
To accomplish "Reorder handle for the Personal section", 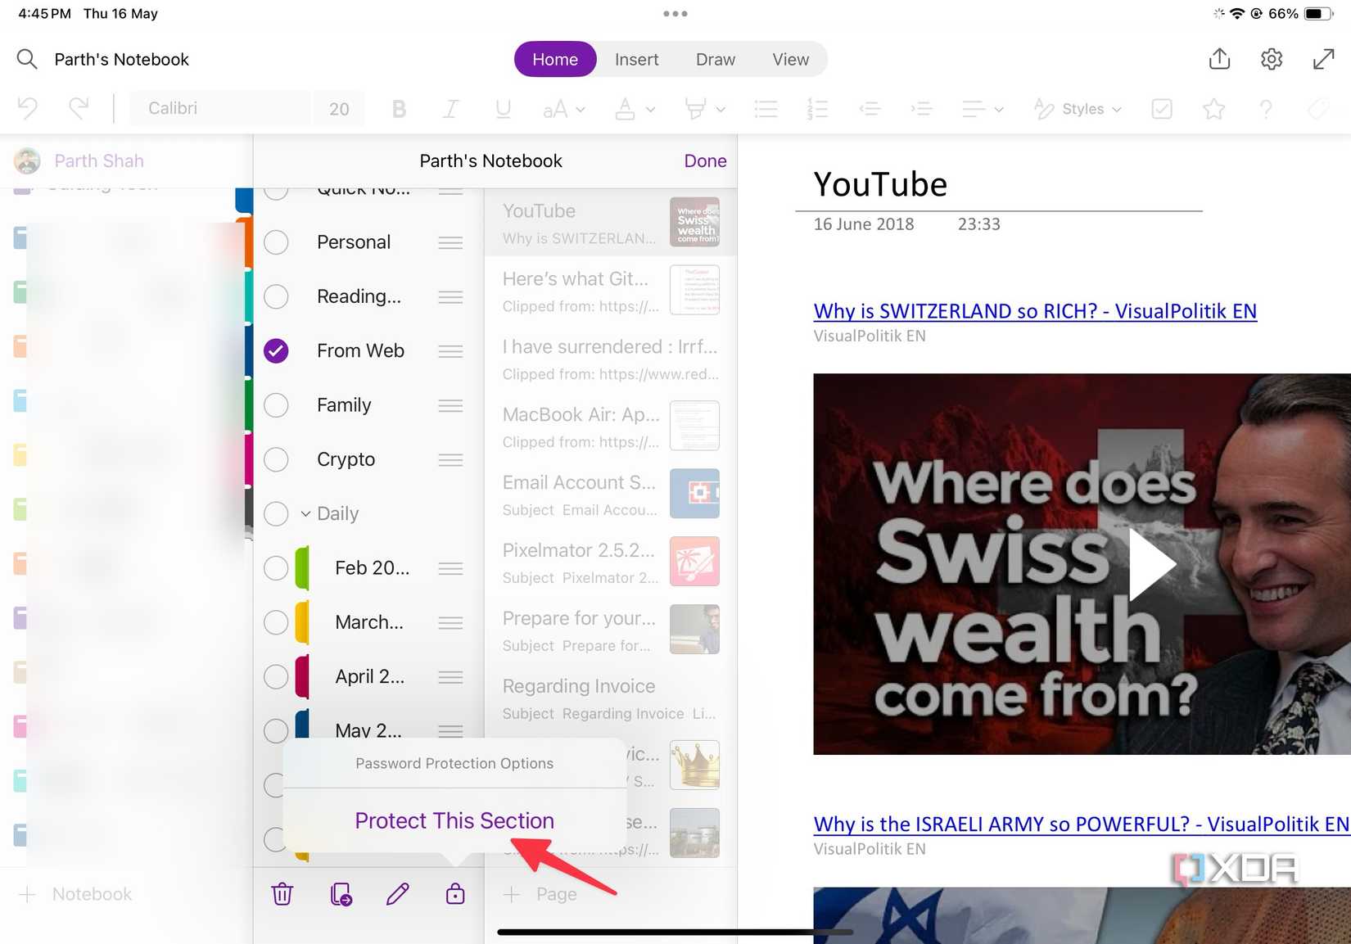I will click(450, 242).
